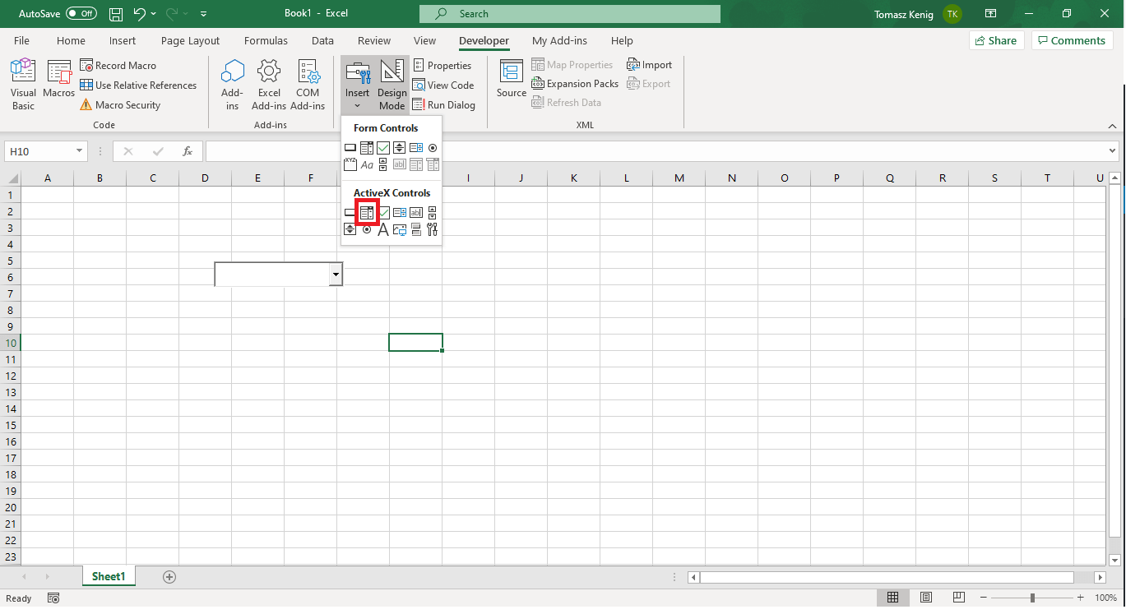Expand the Name Box dropdown arrow
Screen dimensions: 1126x614
pyautogui.click(x=79, y=151)
